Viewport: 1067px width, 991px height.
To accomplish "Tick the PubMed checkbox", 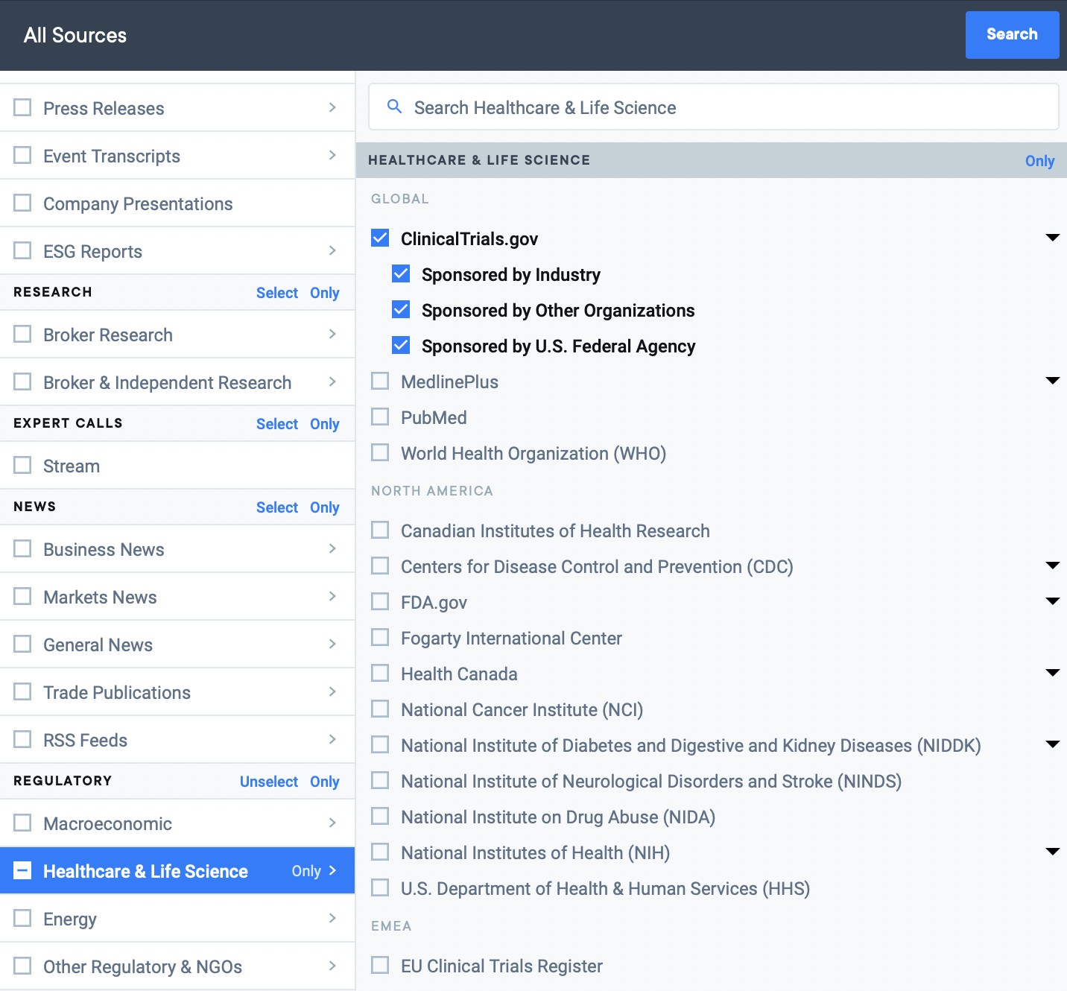I will pyautogui.click(x=380, y=417).
